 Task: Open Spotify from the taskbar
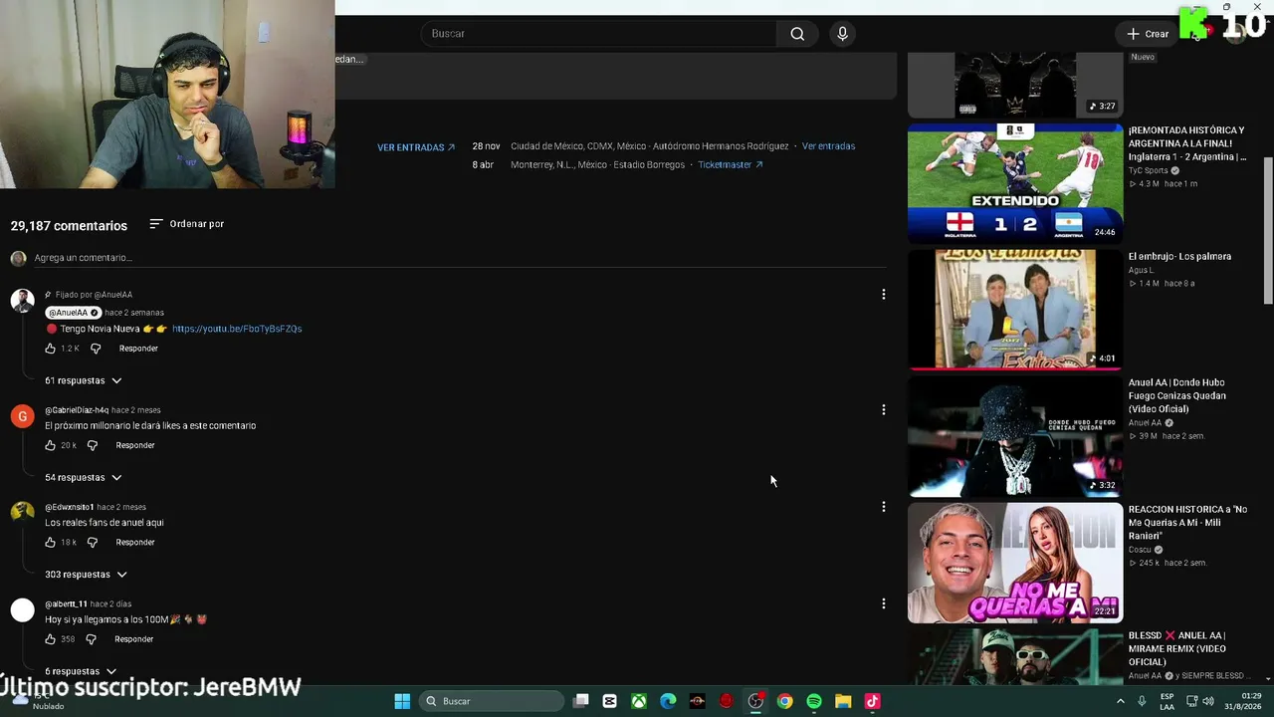[x=814, y=701]
